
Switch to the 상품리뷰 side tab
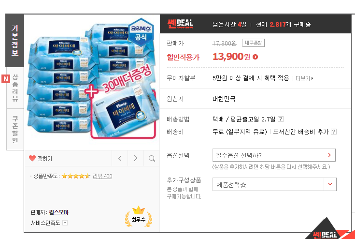point(15,88)
